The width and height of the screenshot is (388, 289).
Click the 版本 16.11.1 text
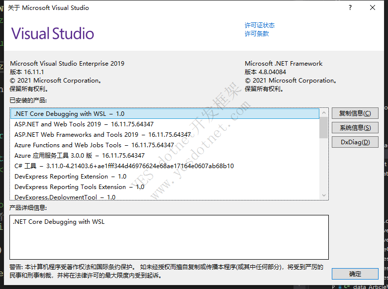pyautogui.click(x=27, y=72)
